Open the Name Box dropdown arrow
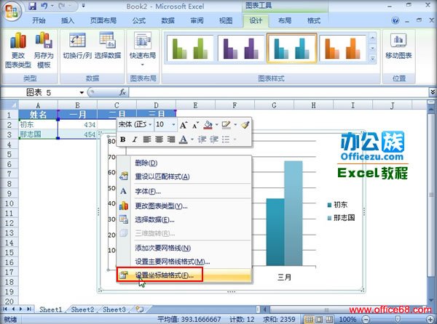This screenshot has height=324, width=437. tap(82, 92)
